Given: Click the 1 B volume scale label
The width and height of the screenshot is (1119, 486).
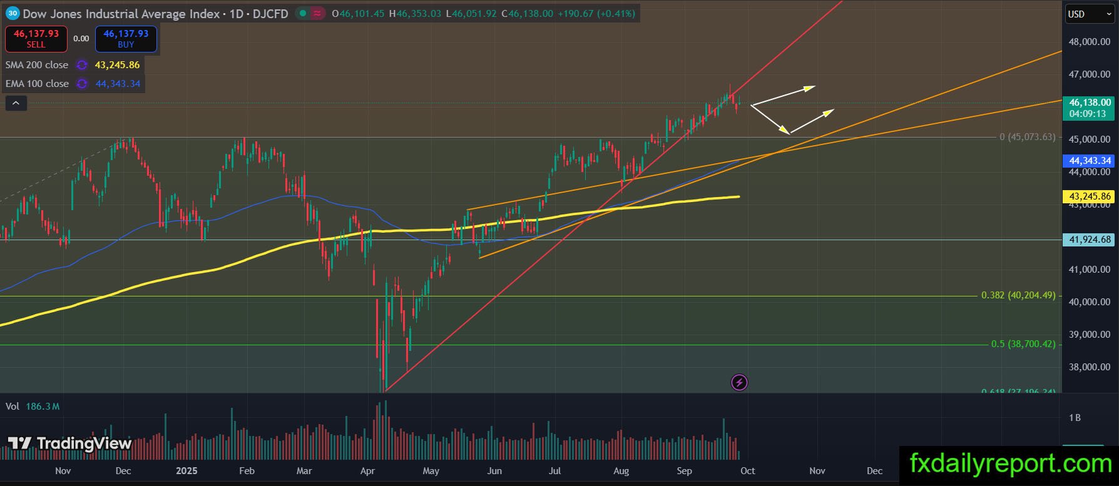Looking at the screenshot, I should (1075, 418).
